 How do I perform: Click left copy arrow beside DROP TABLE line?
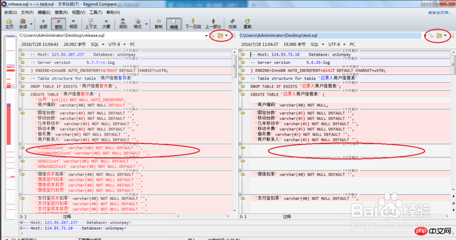point(23,87)
